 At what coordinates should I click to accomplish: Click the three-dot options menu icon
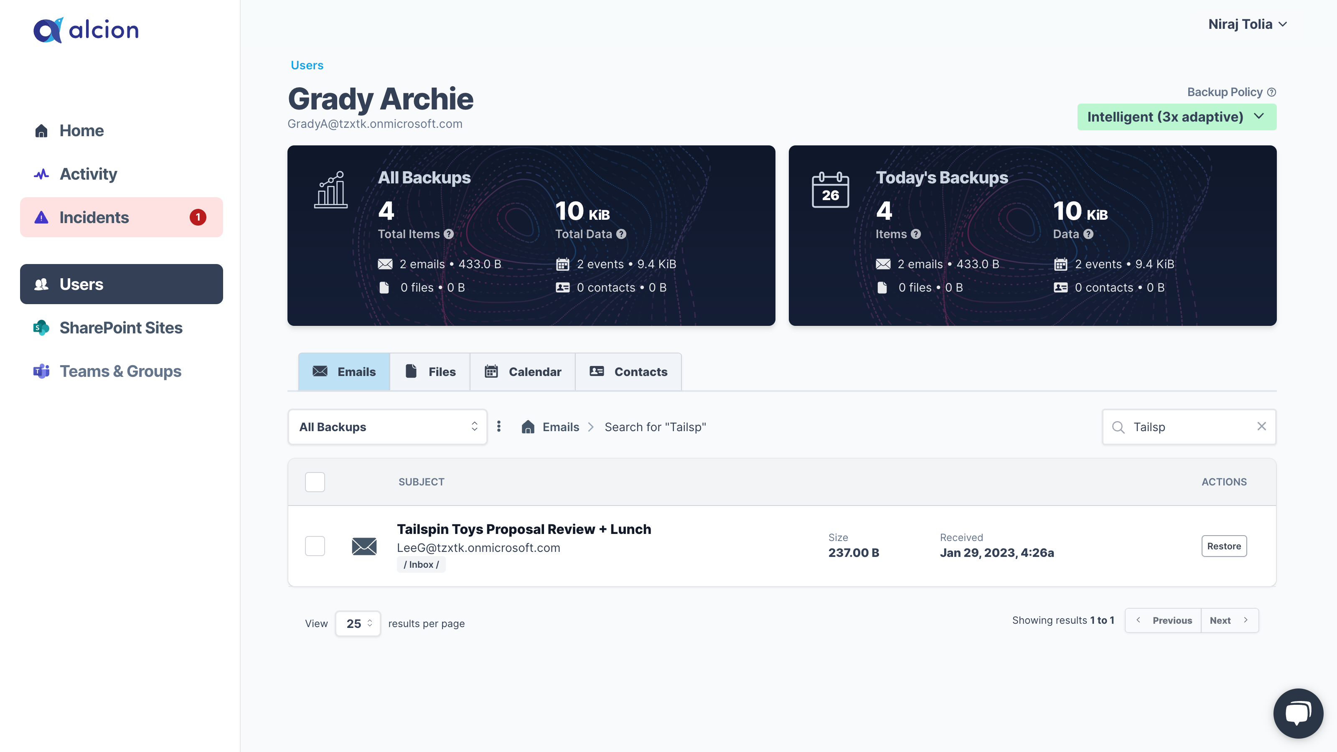point(500,426)
